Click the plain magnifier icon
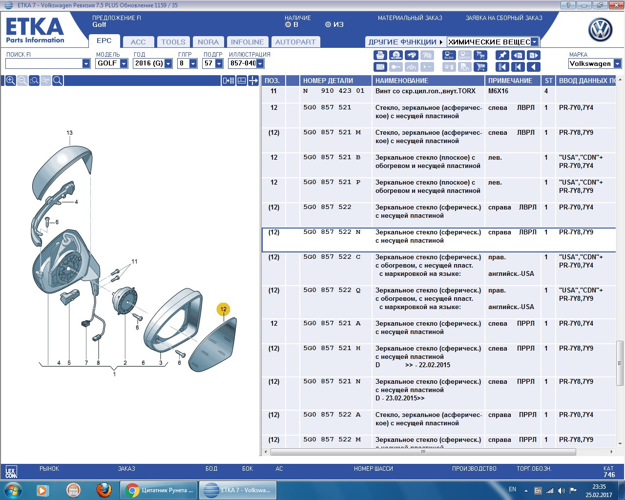 tap(57, 81)
